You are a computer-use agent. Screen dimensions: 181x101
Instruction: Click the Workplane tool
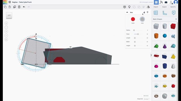click(x=156, y=13)
